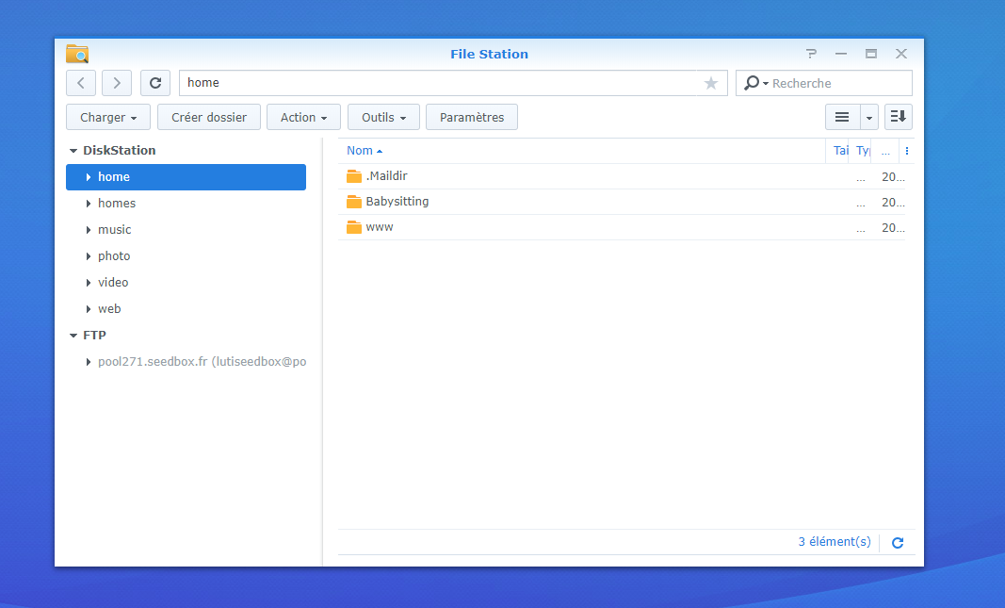
Task: Expand the photo folder arrow
Action: point(89,255)
